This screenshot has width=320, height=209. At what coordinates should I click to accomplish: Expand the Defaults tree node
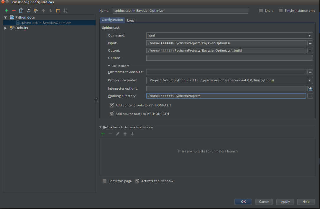pyautogui.click(x=5, y=28)
